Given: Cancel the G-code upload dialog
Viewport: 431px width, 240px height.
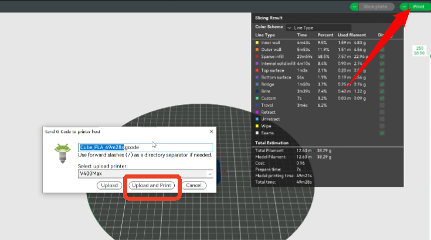Looking at the screenshot, I should (194, 185).
